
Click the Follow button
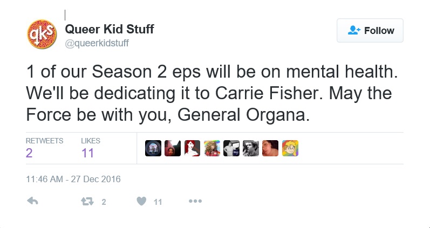(370, 30)
